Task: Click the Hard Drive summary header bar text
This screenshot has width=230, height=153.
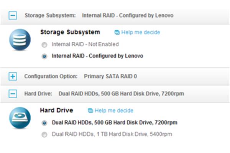Action: click(104, 94)
